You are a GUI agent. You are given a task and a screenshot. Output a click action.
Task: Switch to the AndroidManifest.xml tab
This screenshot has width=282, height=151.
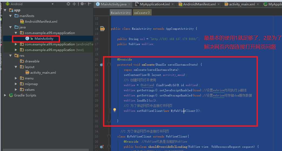(x=199, y=4)
